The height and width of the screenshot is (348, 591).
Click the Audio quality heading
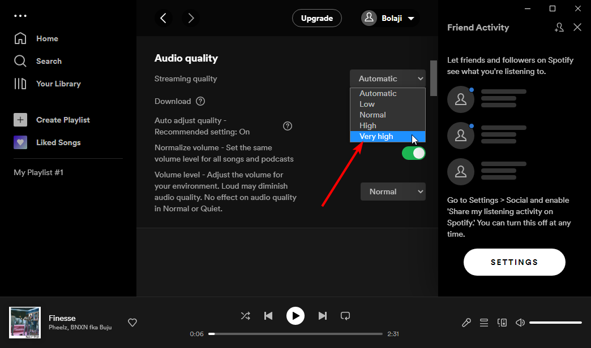[x=186, y=58]
